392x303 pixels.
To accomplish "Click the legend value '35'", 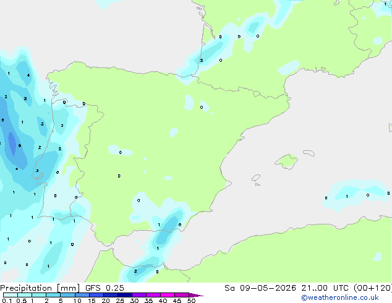I will (x=148, y=301).
